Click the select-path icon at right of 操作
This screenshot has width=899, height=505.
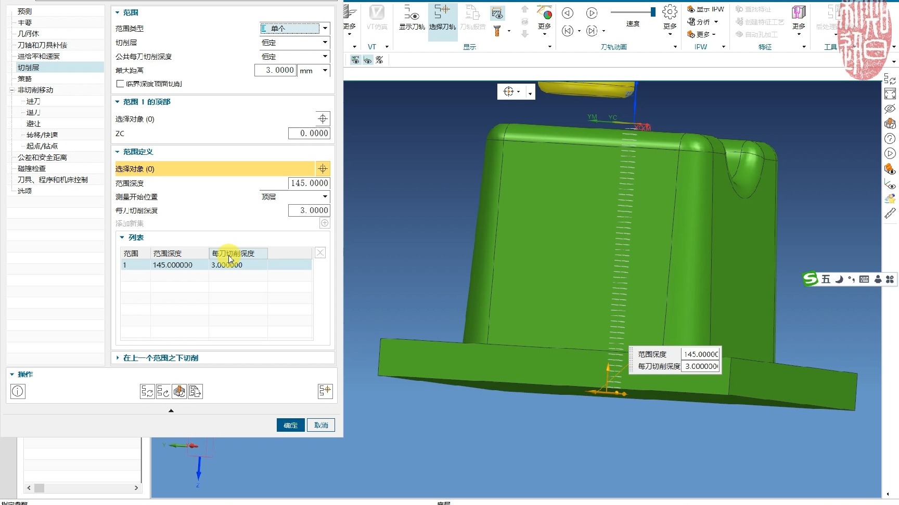pos(325,391)
